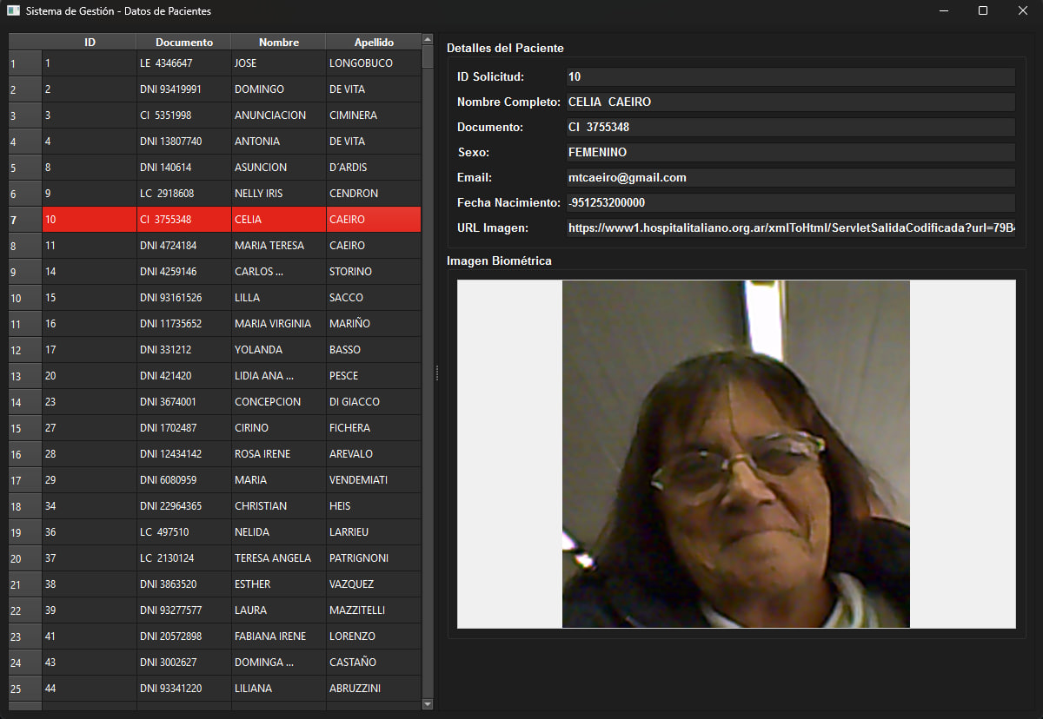Click the Documento field showing CI 3755348

[791, 128]
